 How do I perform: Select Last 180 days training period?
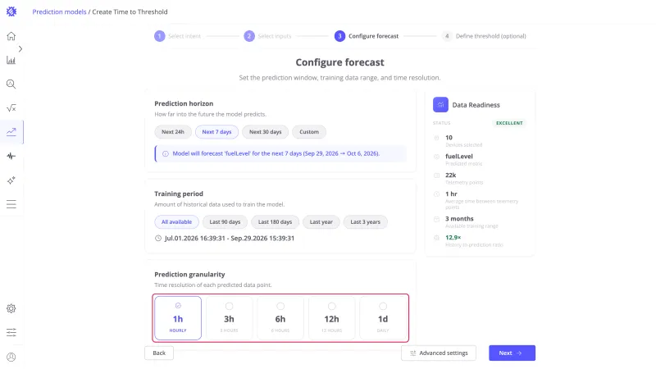tap(275, 221)
